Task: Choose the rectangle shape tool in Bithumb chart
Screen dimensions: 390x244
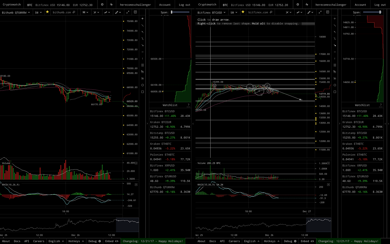Action: (x=142, y=92)
